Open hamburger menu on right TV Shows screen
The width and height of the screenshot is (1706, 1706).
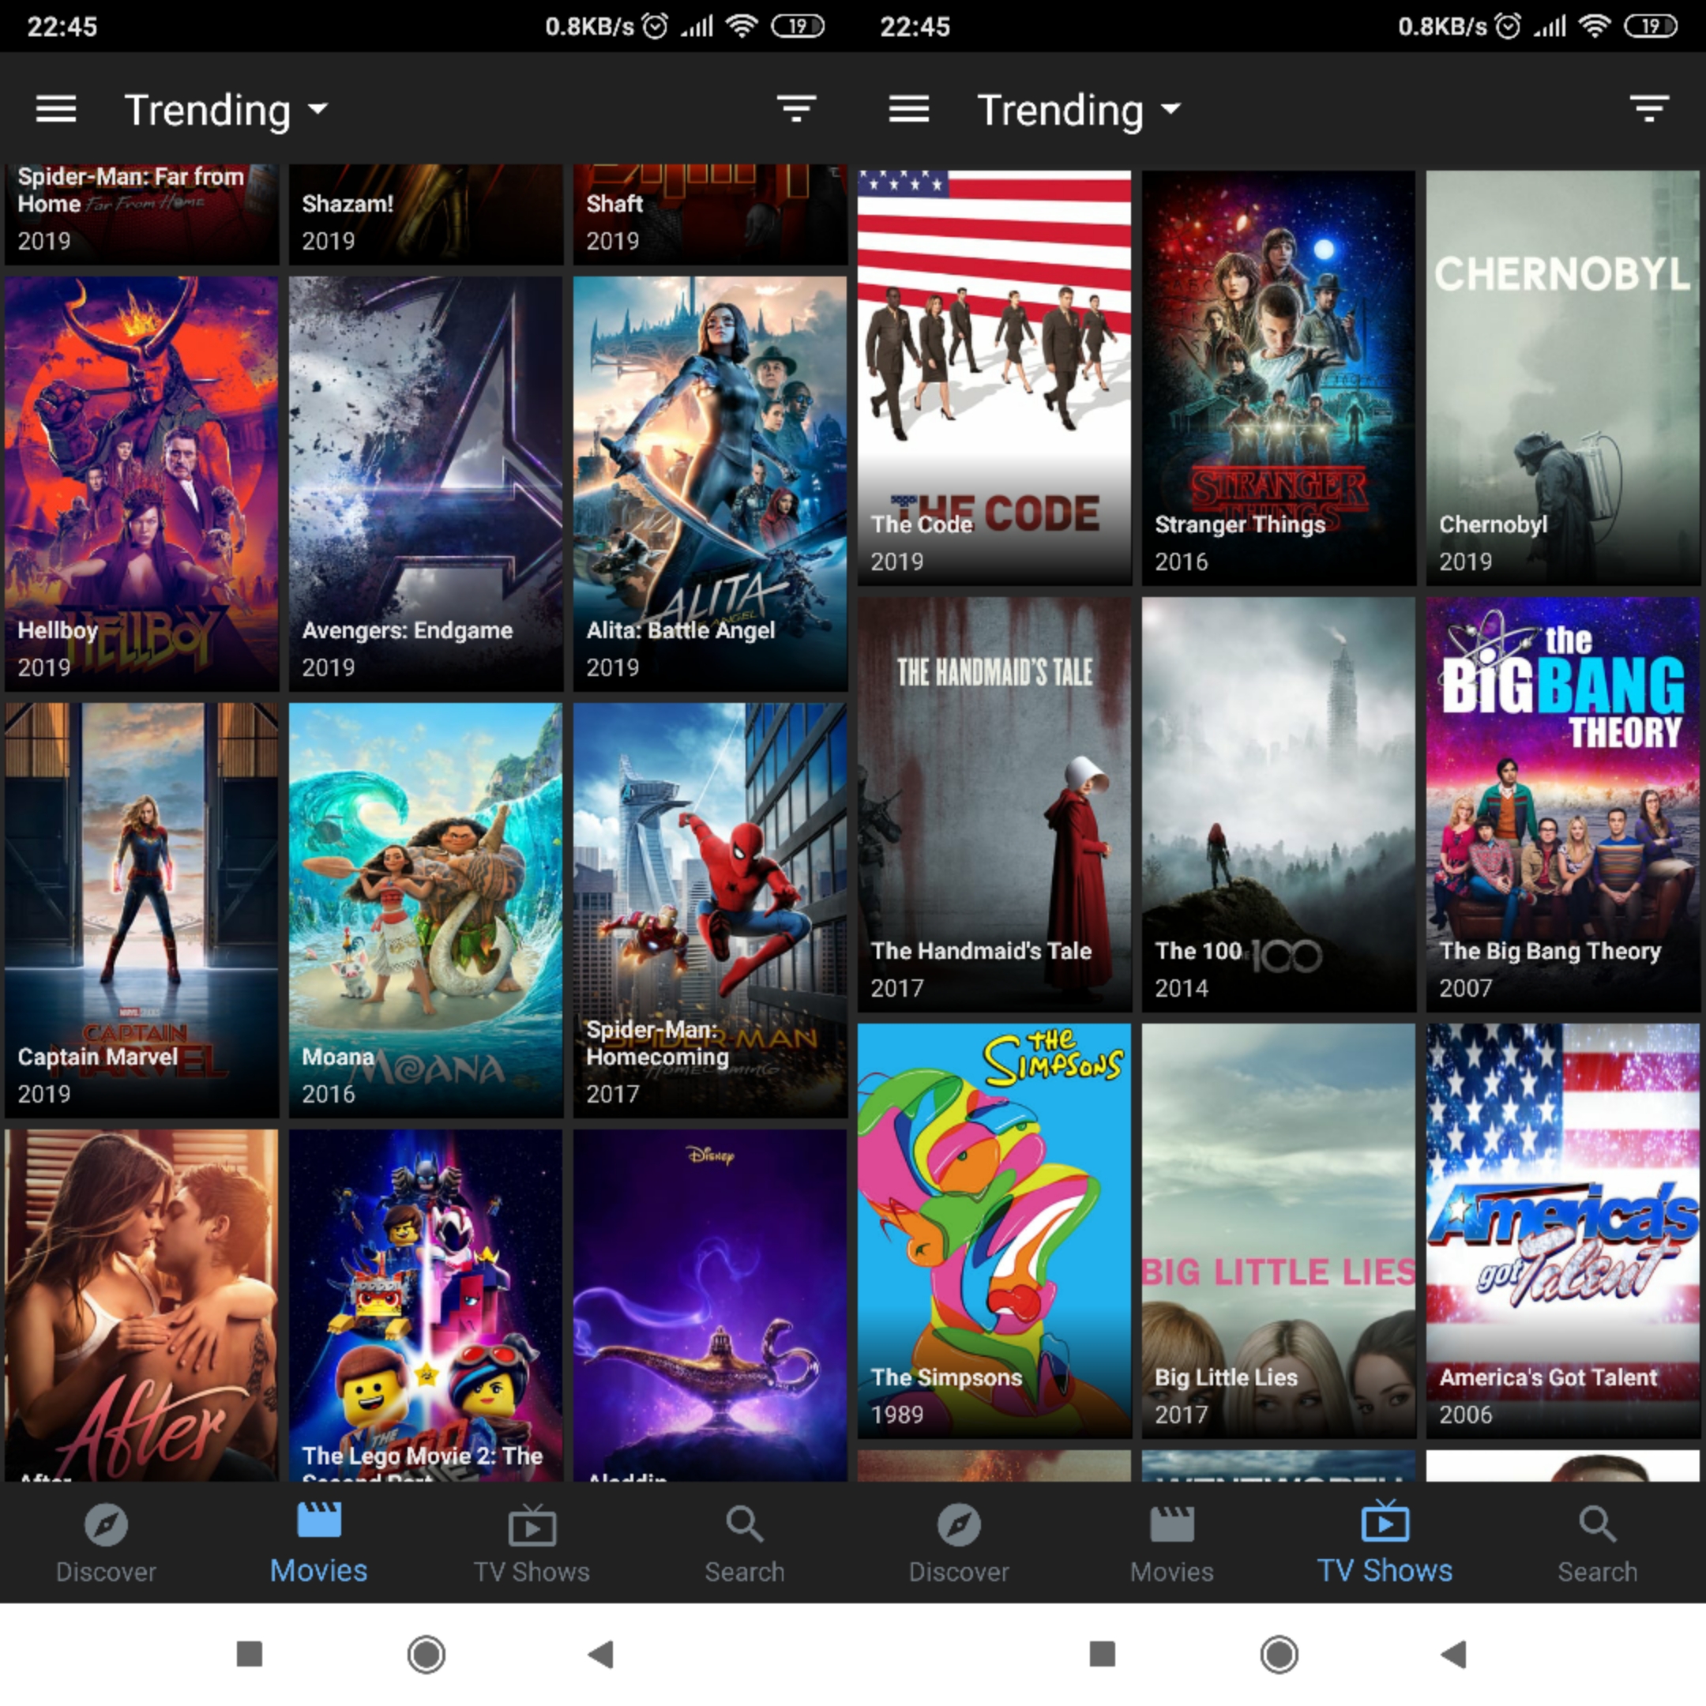coord(908,110)
